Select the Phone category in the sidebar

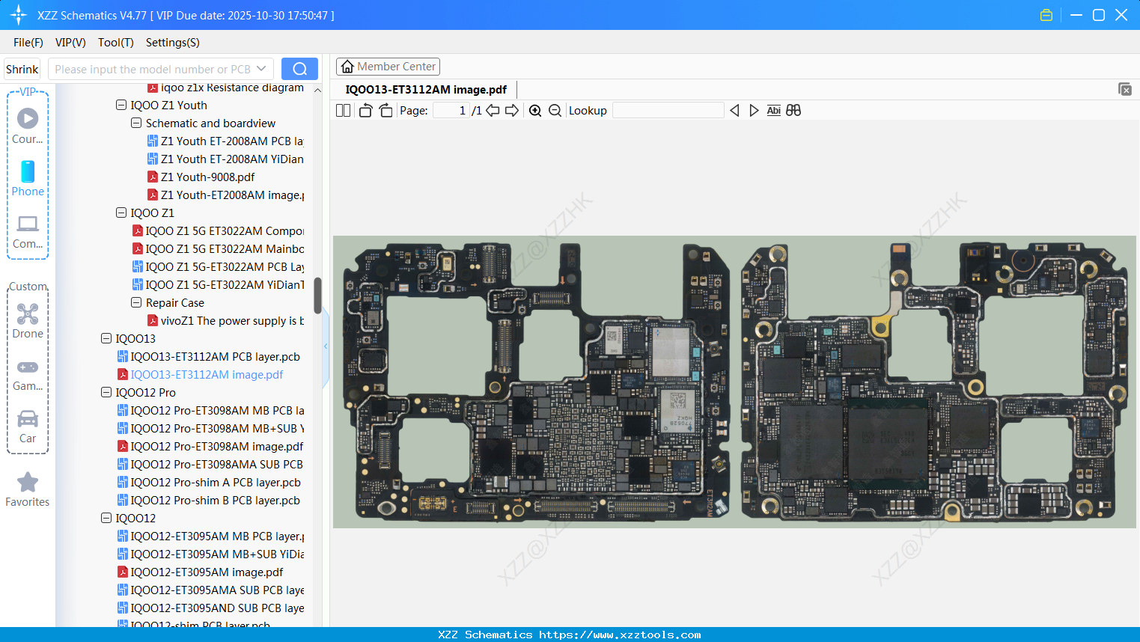point(28,178)
